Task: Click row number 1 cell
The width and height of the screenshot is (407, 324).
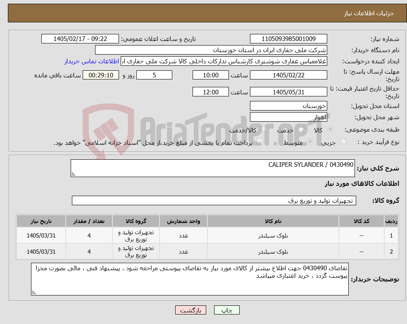Action: pyautogui.click(x=391, y=235)
